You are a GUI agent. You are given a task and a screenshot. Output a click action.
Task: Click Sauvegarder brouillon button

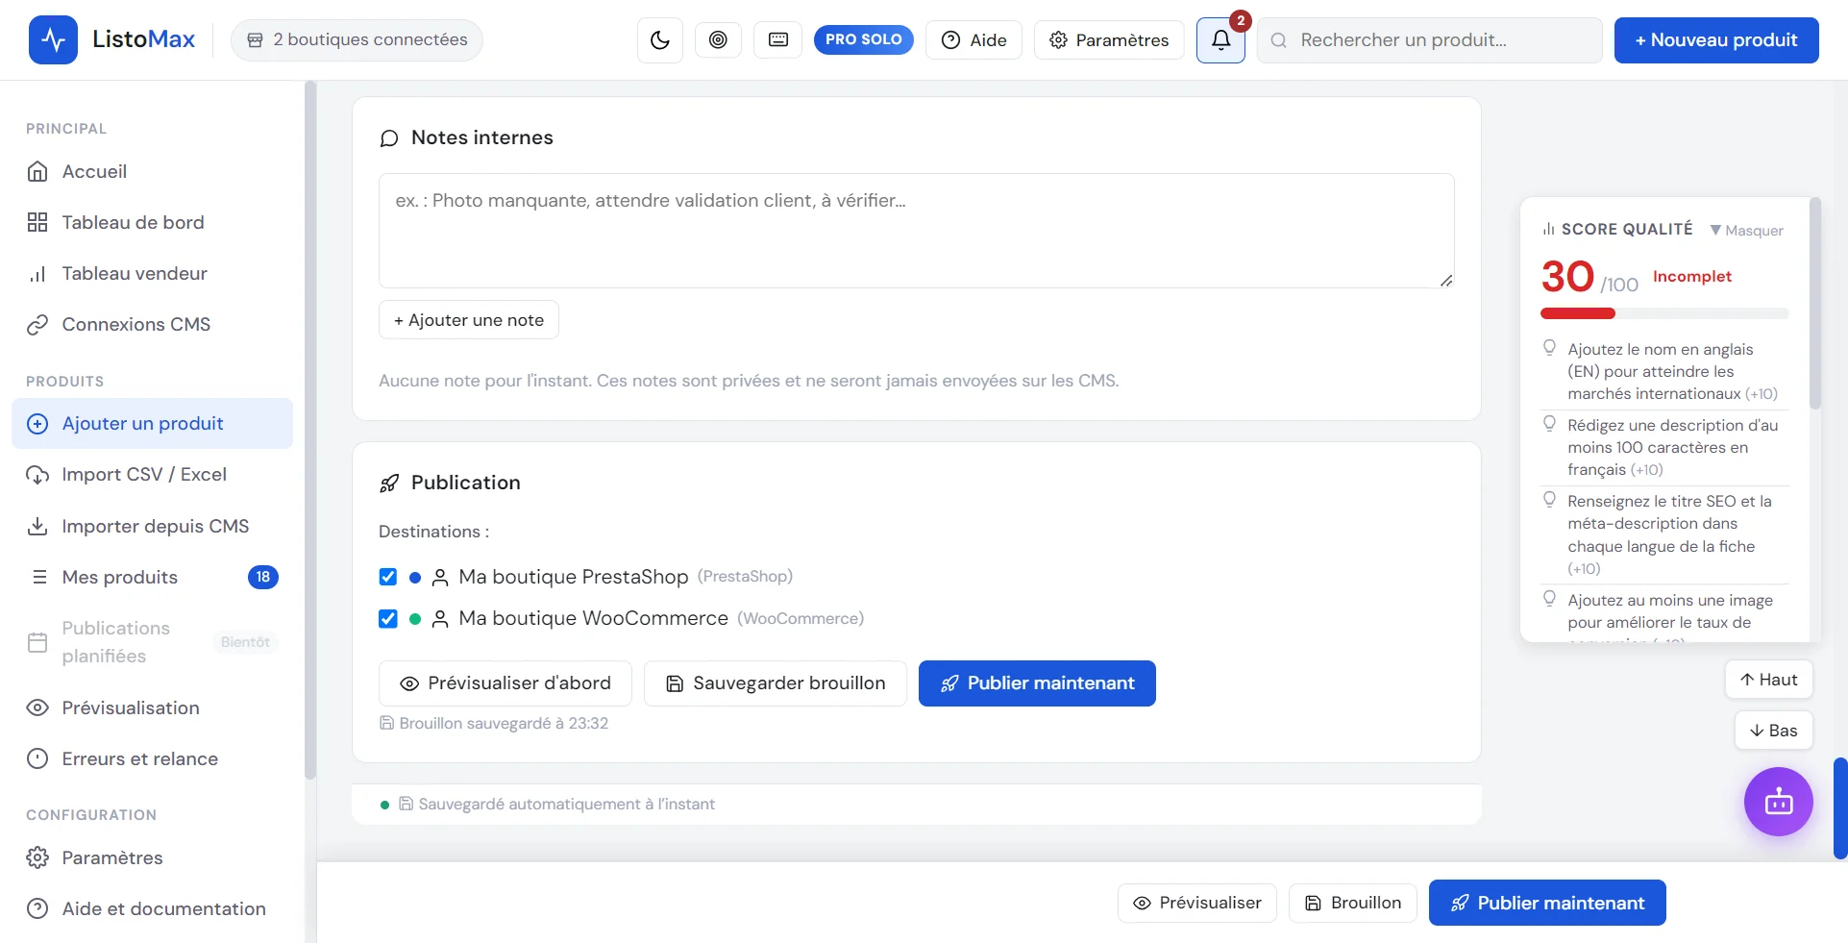coord(776,683)
